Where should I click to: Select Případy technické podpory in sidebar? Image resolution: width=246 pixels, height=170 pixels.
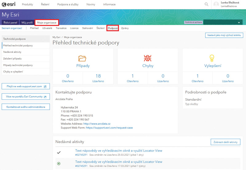coord(26,65)
